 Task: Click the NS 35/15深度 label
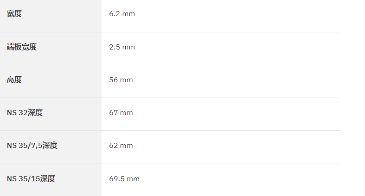pyautogui.click(x=31, y=179)
